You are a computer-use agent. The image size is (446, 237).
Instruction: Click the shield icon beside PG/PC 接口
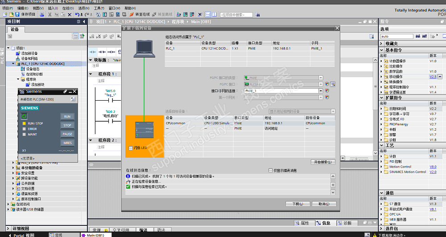[x=327, y=84]
